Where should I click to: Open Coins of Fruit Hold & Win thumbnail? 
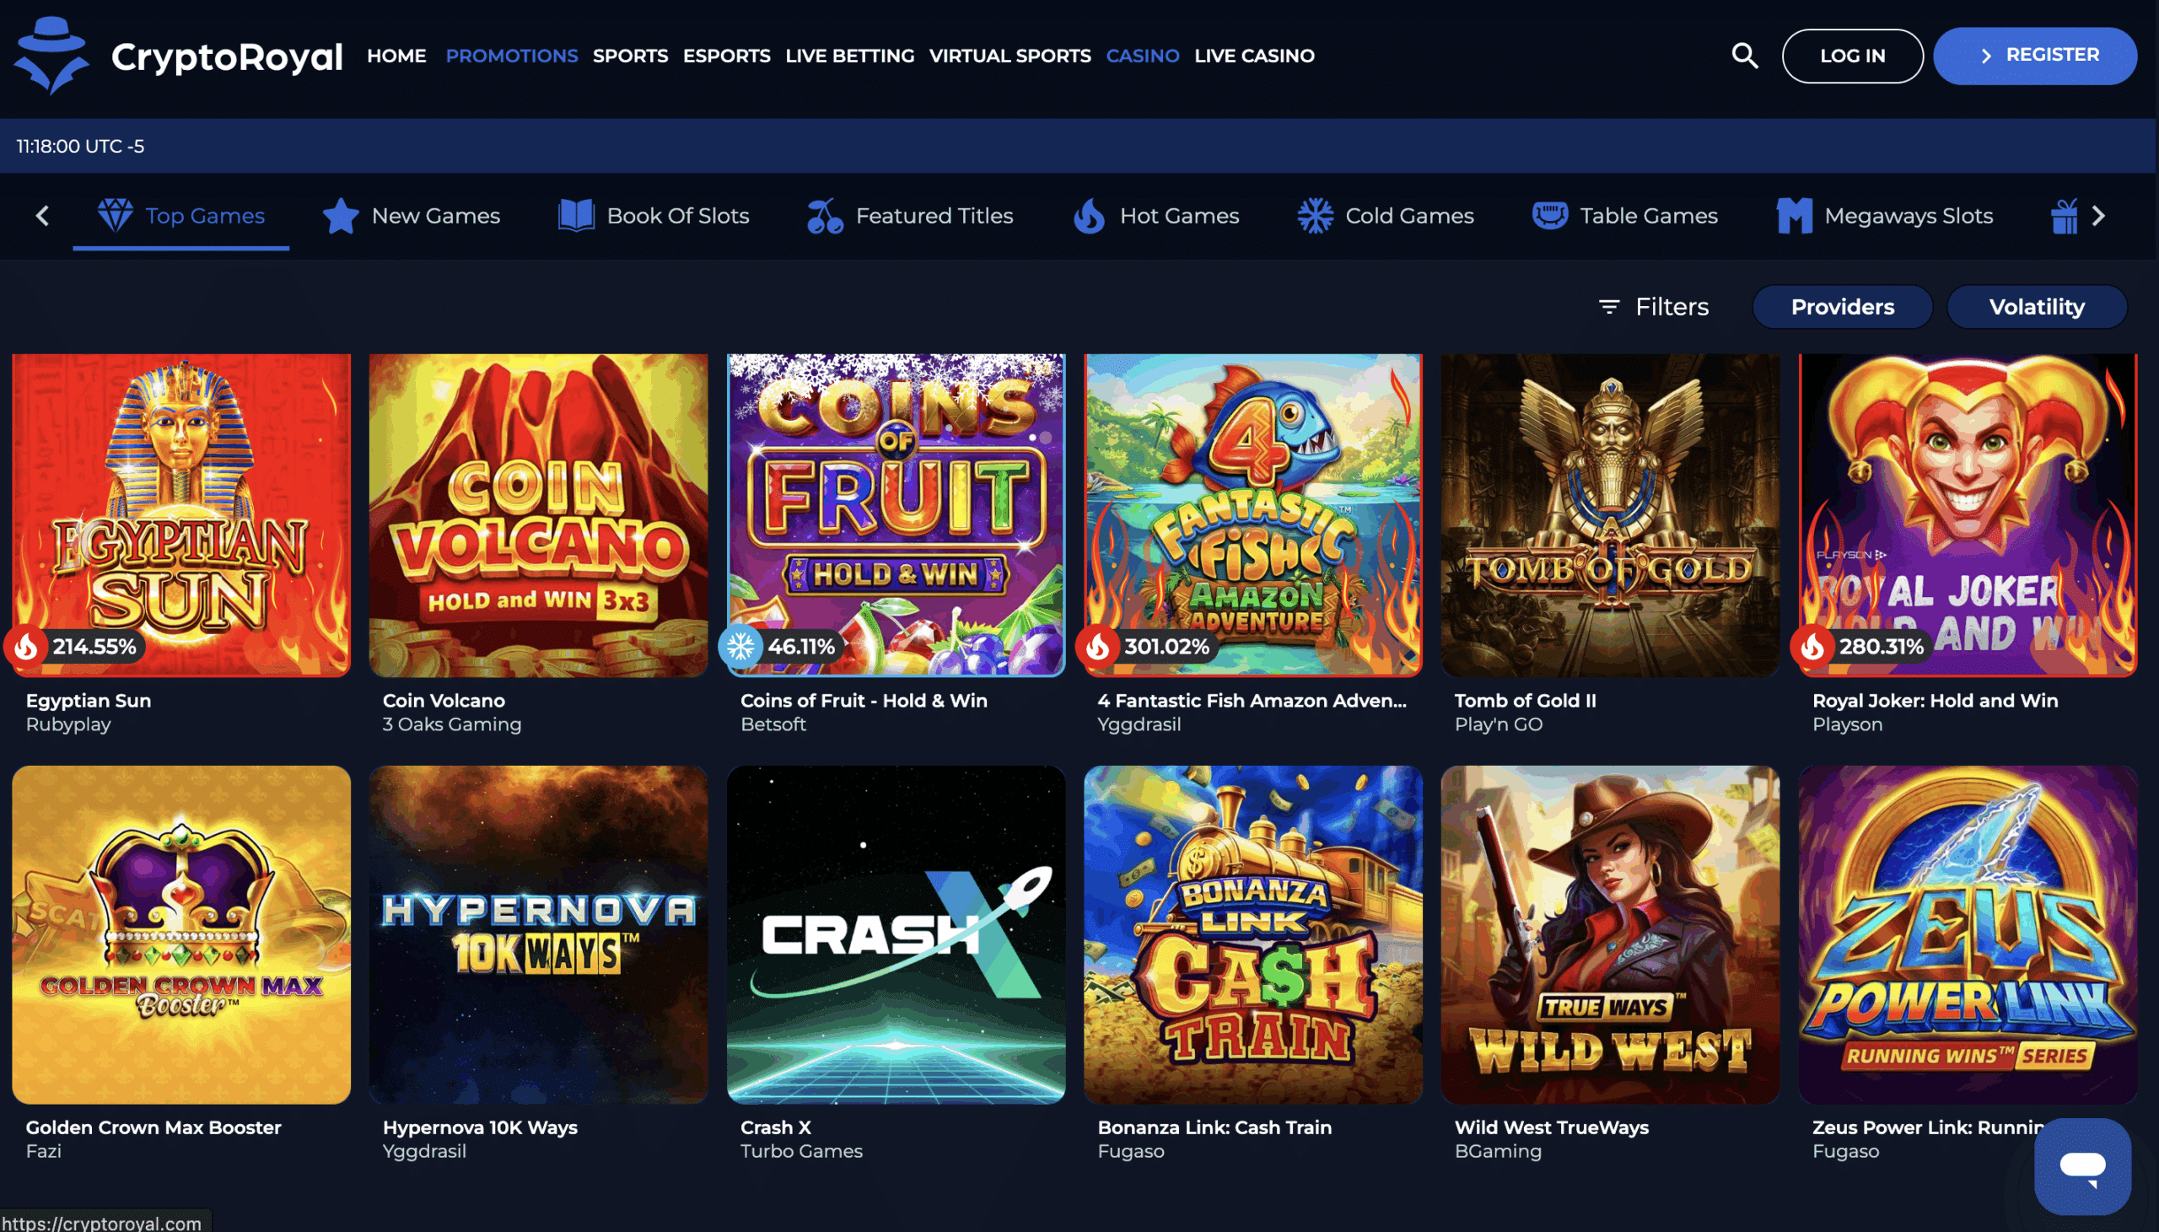pos(896,514)
